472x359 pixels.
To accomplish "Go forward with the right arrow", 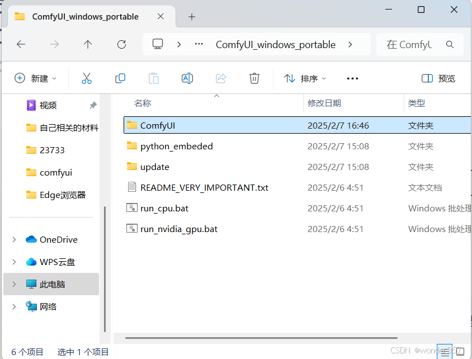I will (x=54, y=45).
